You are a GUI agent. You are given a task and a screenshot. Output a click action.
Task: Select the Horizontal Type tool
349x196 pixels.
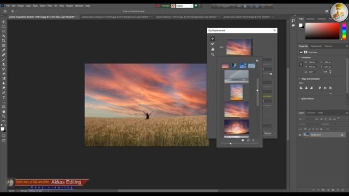[4, 97]
